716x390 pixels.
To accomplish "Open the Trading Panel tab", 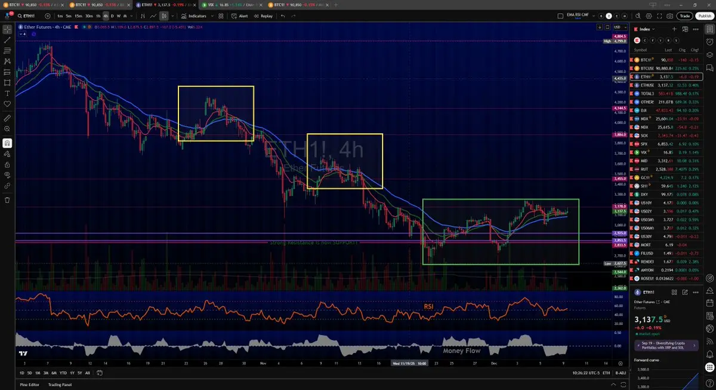I will coord(60,385).
